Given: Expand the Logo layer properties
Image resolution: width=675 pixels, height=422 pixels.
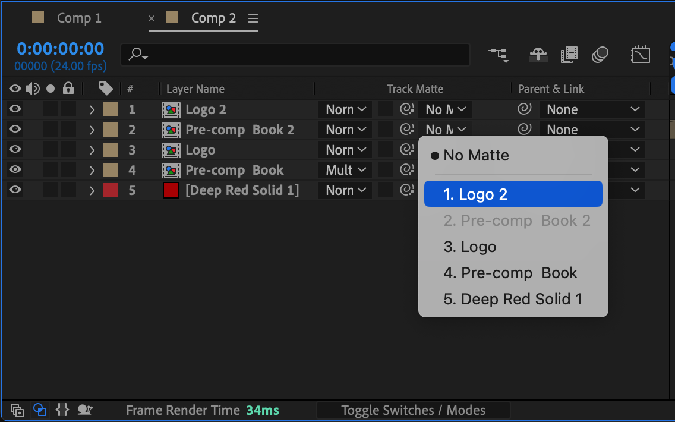Looking at the screenshot, I should [92, 150].
